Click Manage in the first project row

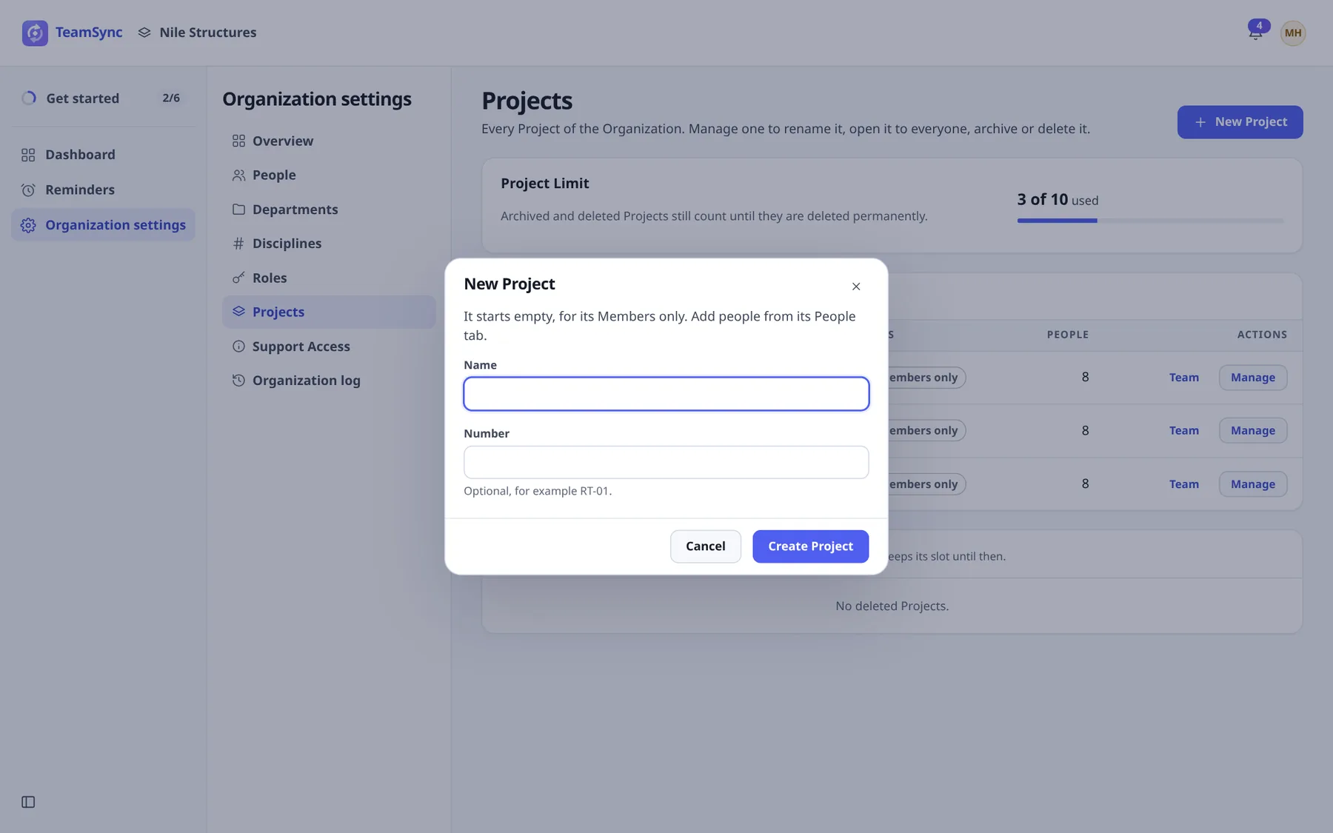coord(1252,378)
